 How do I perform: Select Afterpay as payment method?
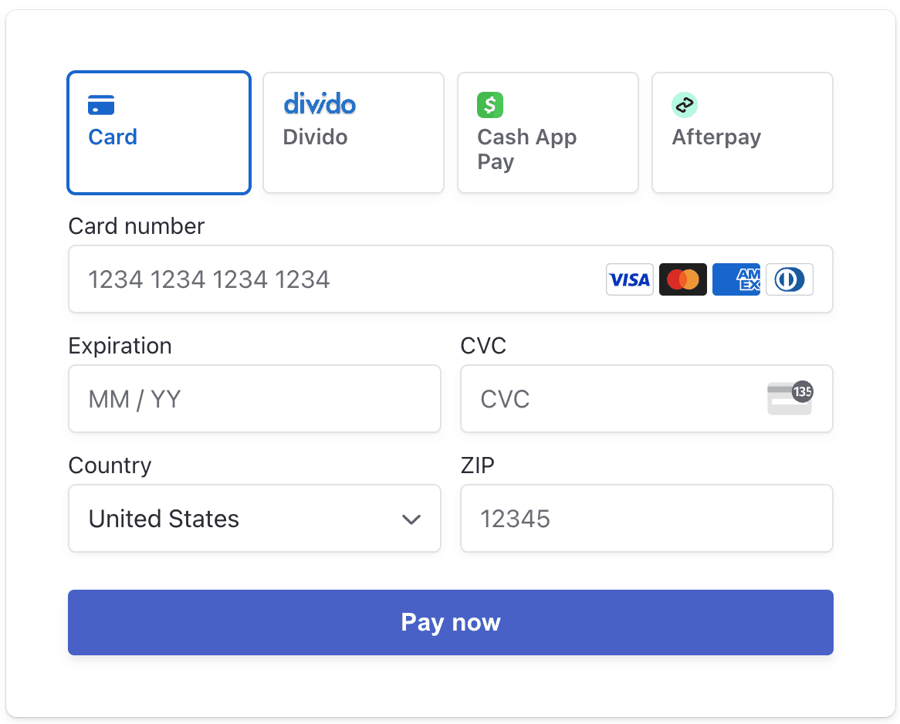coord(742,132)
